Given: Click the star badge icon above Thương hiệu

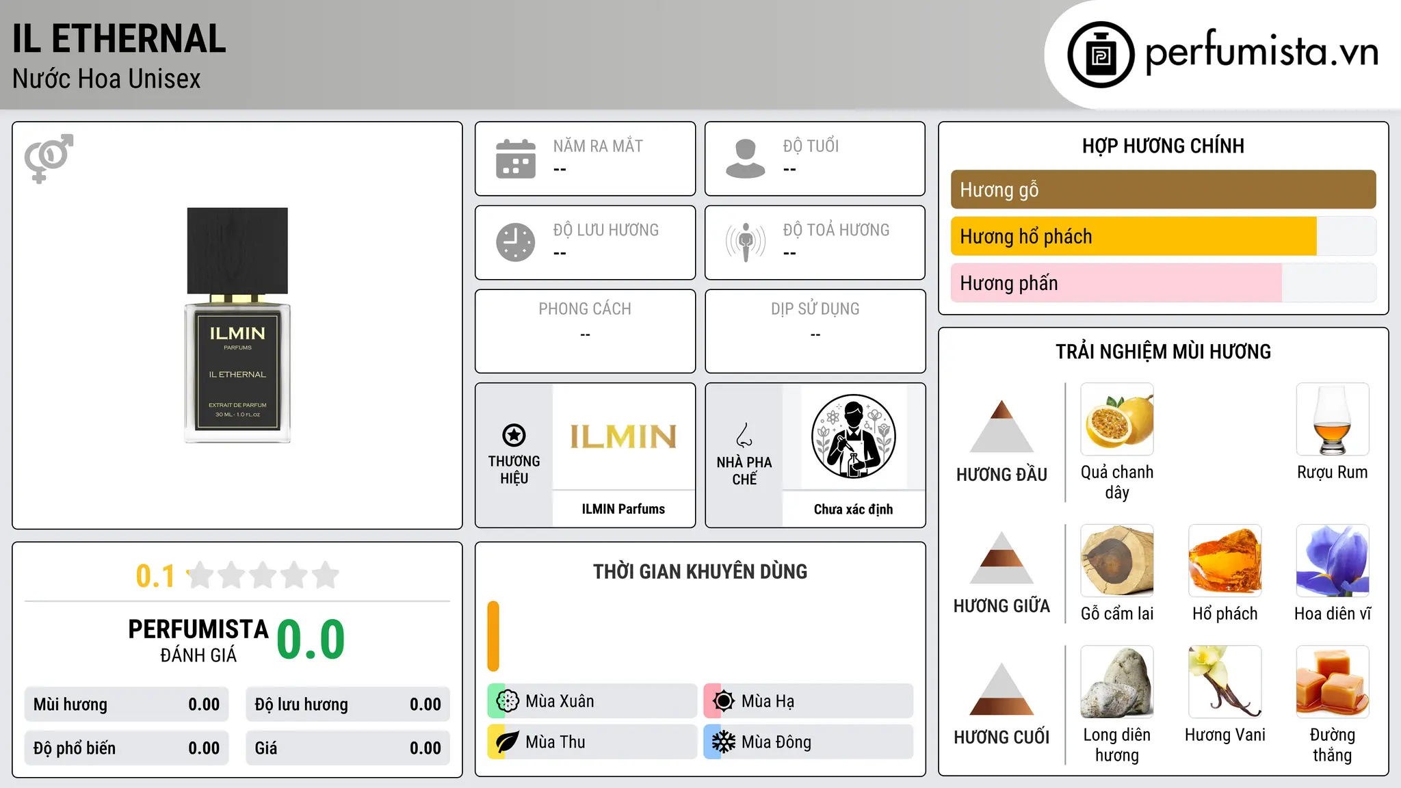Looking at the screenshot, I should point(514,435).
